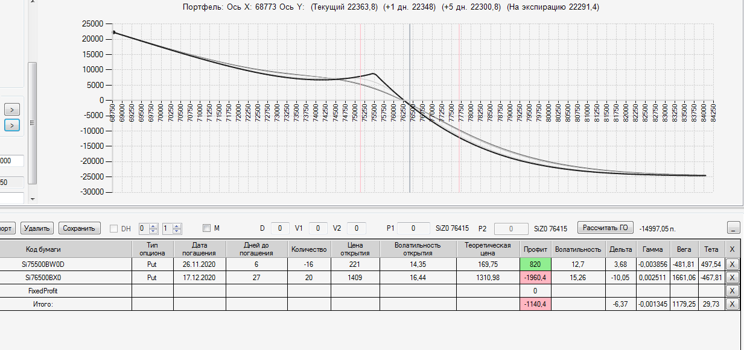Focus the V1 input field
This screenshot has width=744, height=350.
tap(319, 228)
